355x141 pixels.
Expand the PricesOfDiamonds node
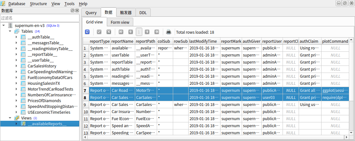click(16, 101)
